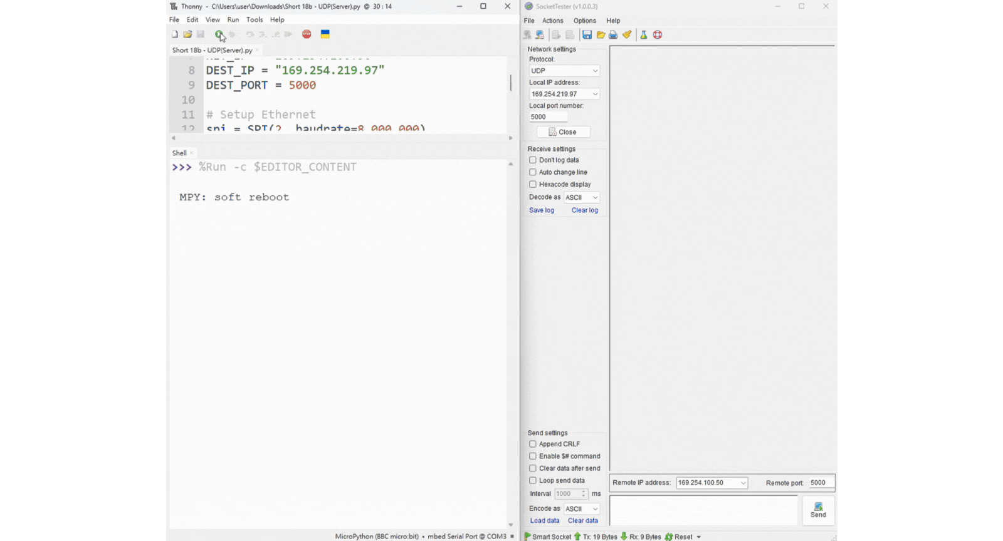1003x541 pixels.
Task: Click the MicroPython (BBC micro:bit) interpreter status text
Action: click(377, 537)
